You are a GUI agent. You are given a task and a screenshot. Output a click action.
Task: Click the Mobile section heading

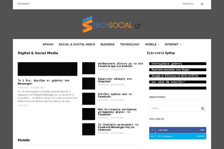click(x=24, y=140)
